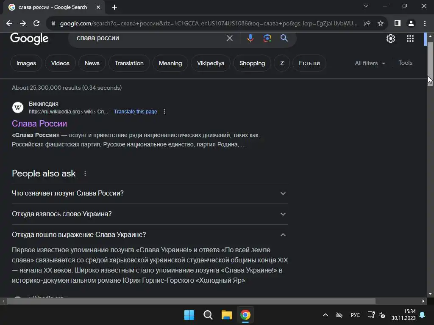The image size is (434, 325).
Task: Go back to the previous page
Action: (9, 24)
